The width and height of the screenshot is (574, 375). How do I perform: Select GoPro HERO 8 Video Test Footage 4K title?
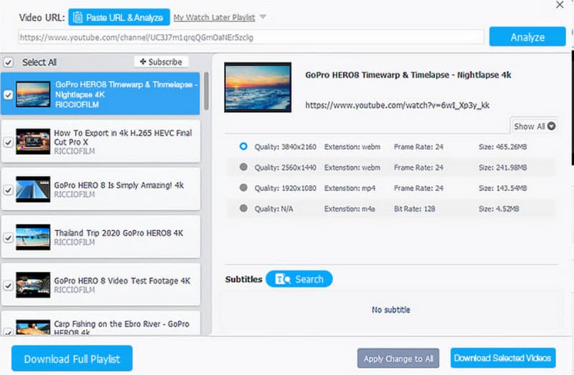click(122, 280)
